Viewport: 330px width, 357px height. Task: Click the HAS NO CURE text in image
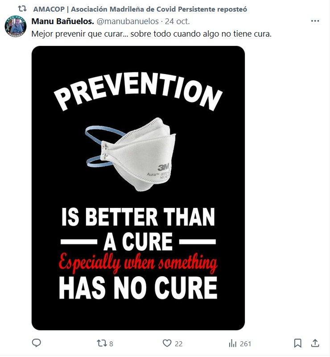138,288
